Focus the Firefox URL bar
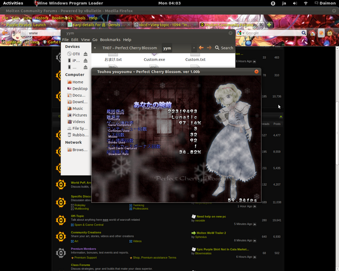This screenshot has width=339, height=271. tap(44, 33)
